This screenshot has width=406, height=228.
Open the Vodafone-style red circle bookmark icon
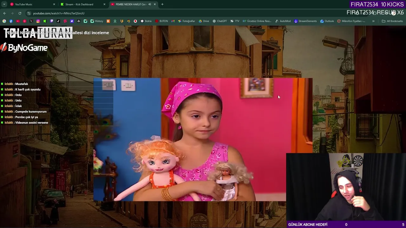[x=135, y=21]
